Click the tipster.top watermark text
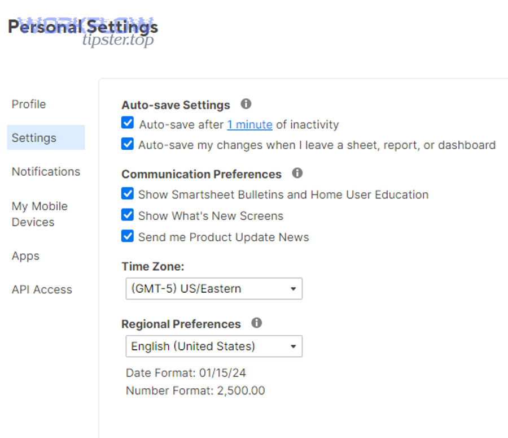Screen dimensions: 508x438 click(x=119, y=40)
